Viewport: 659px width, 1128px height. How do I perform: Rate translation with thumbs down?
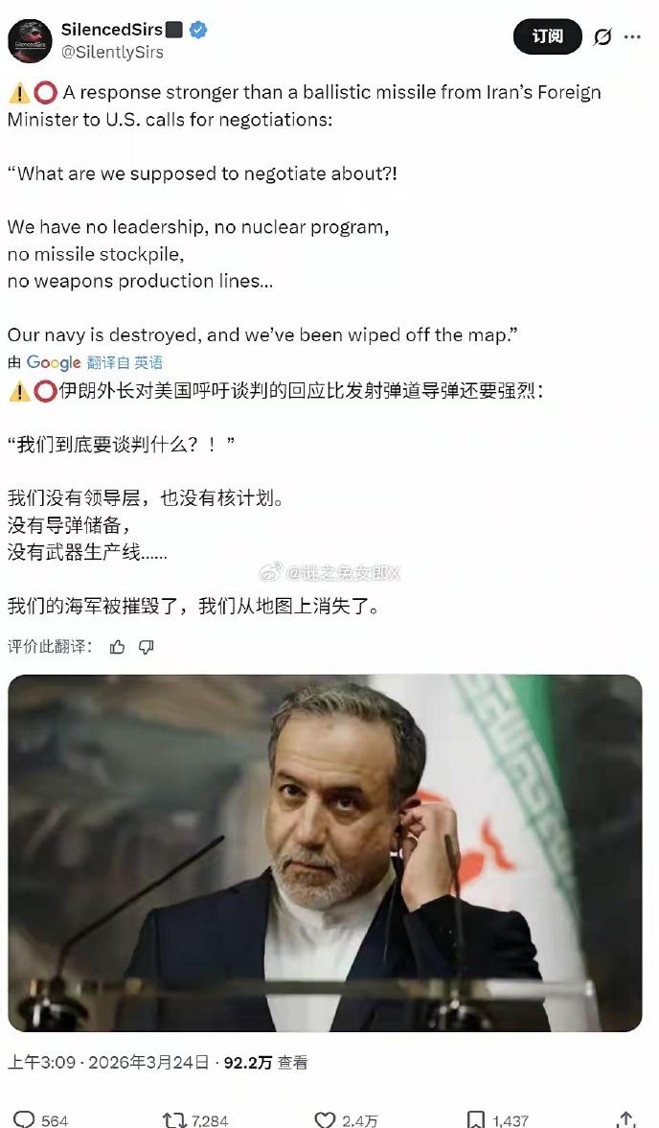pyautogui.click(x=147, y=648)
